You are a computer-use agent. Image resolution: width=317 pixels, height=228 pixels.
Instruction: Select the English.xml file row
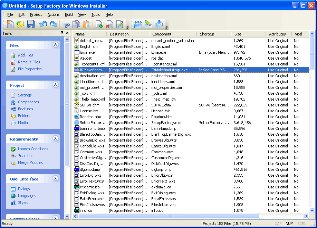coord(191,46)
